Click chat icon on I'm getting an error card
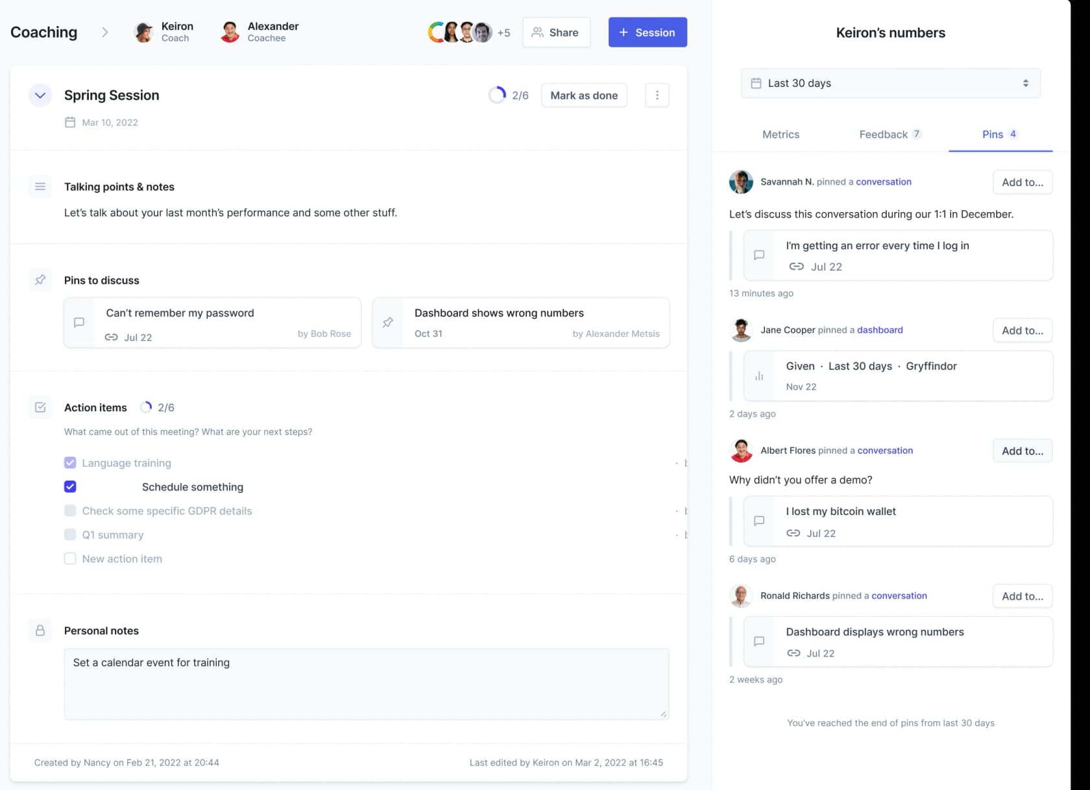1090x790 pixels. point(758,256)
